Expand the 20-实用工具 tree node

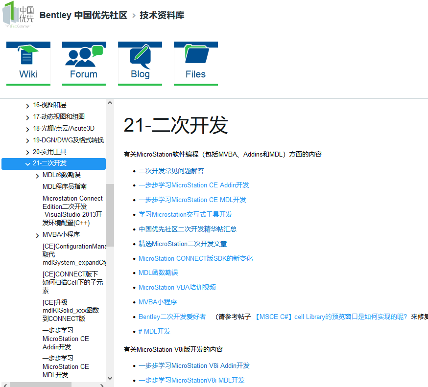(27, 153)
